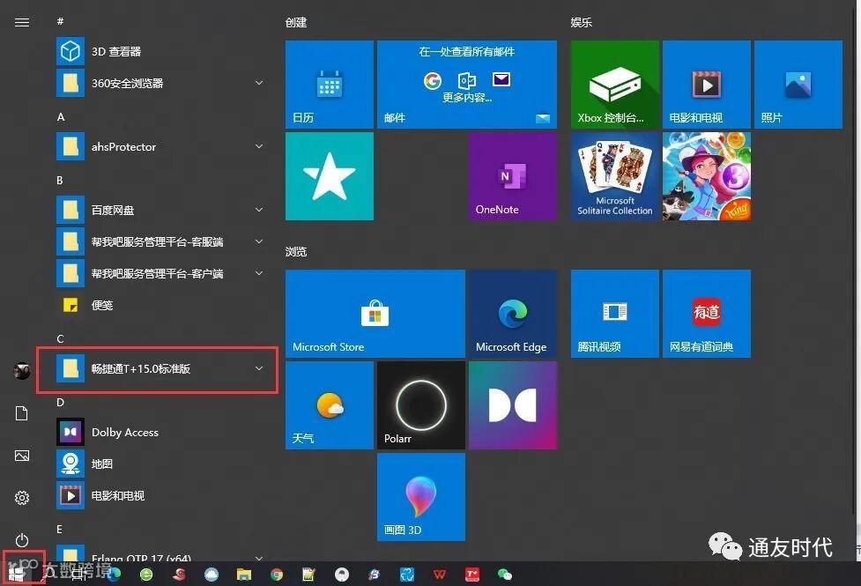Expand the Start menu hamburger button
Viewport: 861px width, 586px height.
22,23
